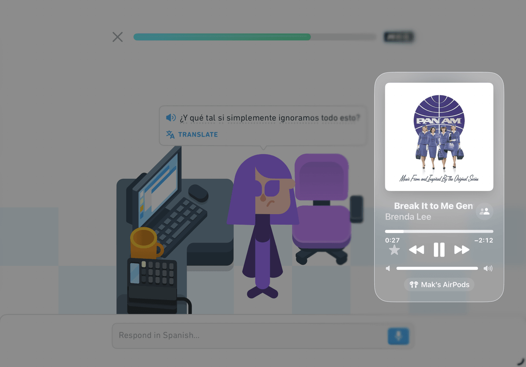Click the high-volume speaker icon

coord(488,268)
